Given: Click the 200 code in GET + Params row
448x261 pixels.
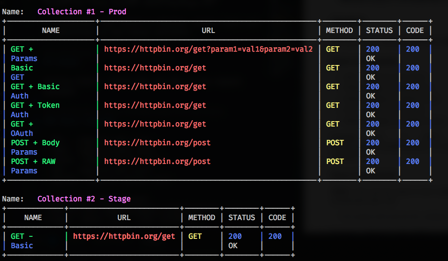Looking at the screenshot, I should tap(412, 49).
